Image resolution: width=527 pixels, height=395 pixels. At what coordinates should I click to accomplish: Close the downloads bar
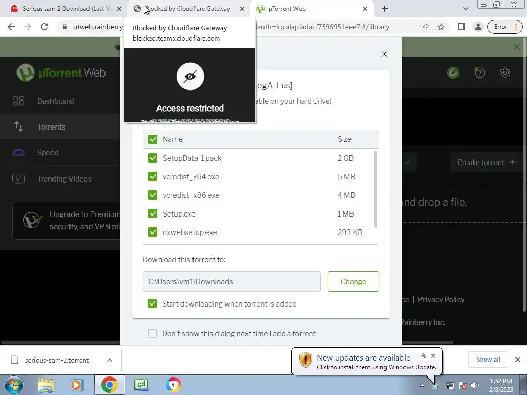pos(518,360)
